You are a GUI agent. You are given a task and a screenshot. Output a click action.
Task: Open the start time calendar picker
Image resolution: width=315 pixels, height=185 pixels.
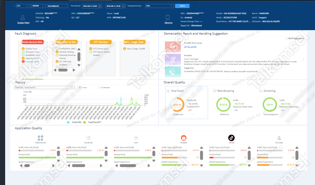(100, 6)
